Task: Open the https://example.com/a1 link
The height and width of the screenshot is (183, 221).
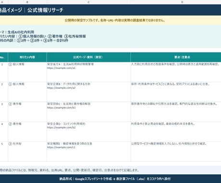Action: [x=61, y=68]
